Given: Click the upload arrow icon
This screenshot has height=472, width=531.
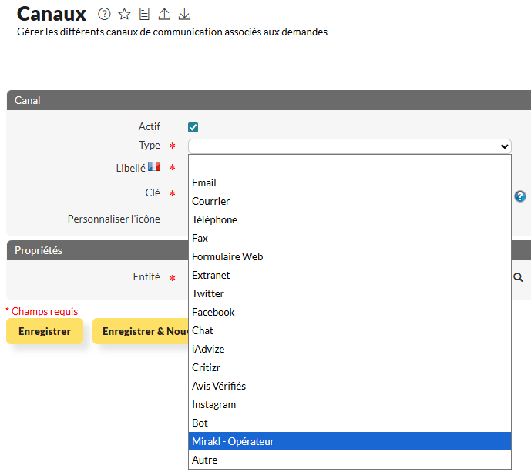Looking at the screenshot, I should (x=164, y=14).
